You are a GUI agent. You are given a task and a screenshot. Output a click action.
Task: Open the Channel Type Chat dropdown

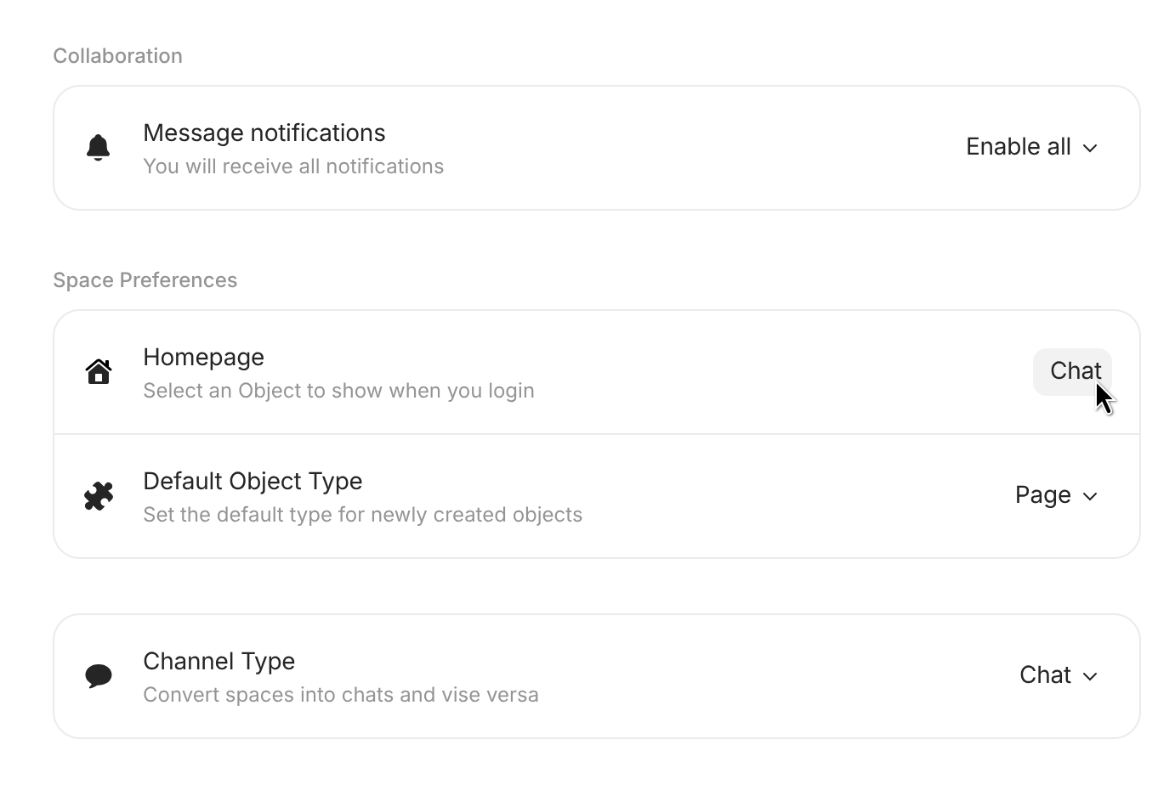pyautogui.click(x=1045, y=675)
